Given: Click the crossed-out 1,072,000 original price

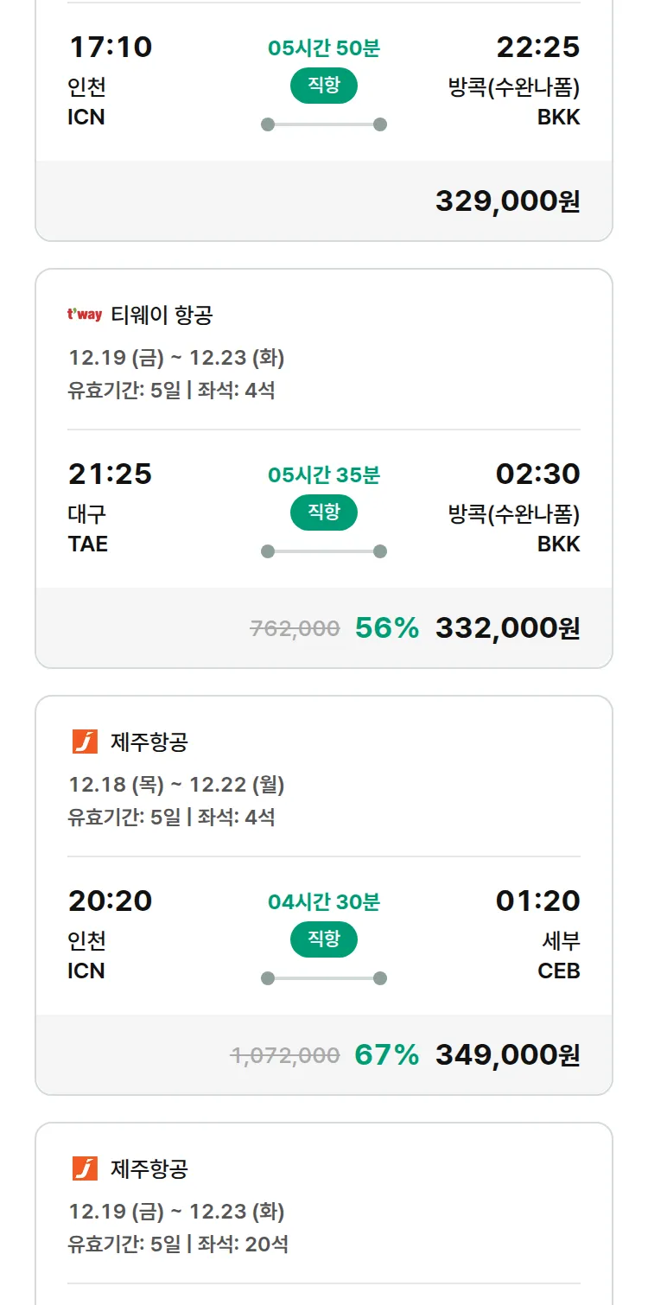Looking at the screenshot, I should click(x=285, y=1055).
